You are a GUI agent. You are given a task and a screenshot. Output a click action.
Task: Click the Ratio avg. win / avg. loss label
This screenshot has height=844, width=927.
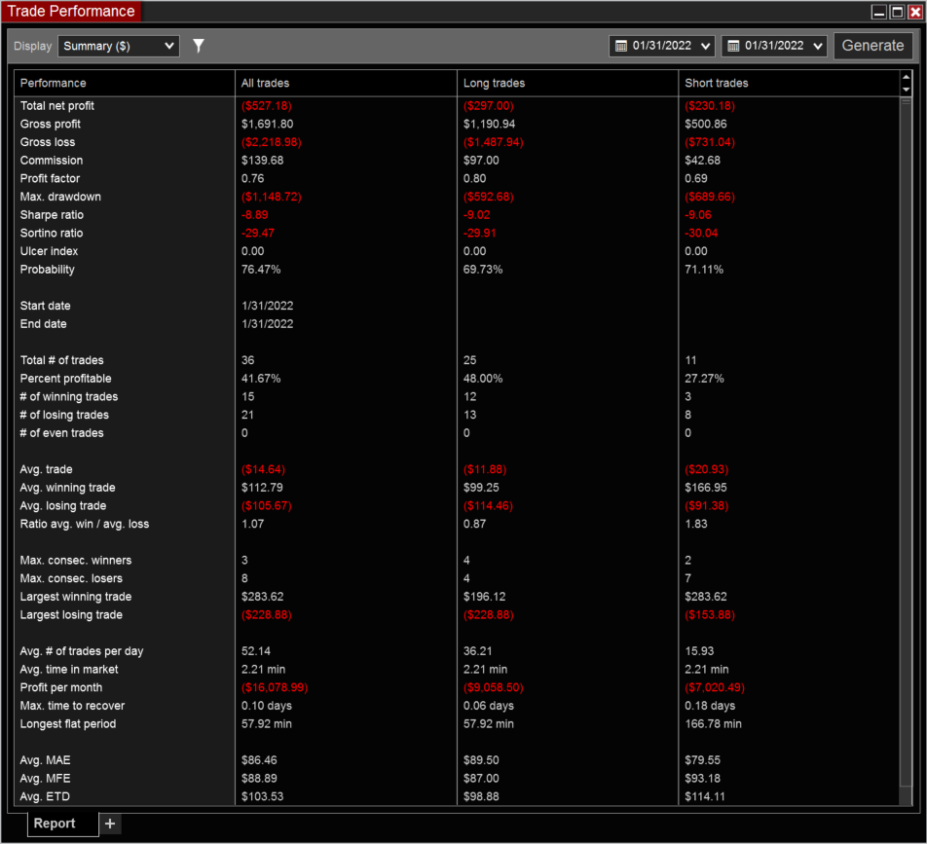85,525
